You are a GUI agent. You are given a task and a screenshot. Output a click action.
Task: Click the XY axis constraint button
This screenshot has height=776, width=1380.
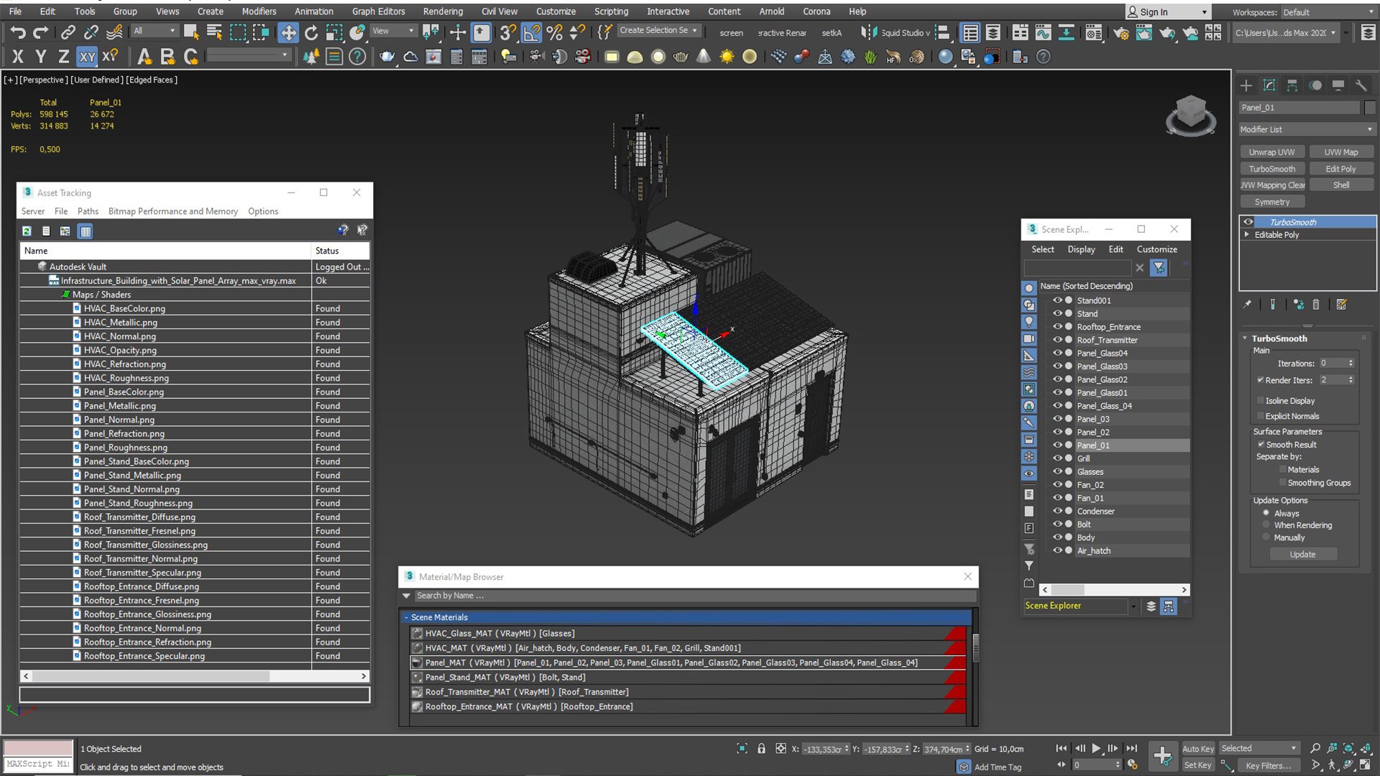pos(87,57)
